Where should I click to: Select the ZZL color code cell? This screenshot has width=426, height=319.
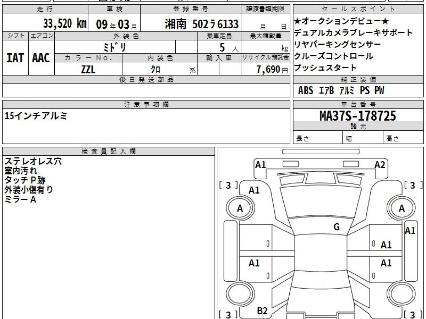pos(88,69)
